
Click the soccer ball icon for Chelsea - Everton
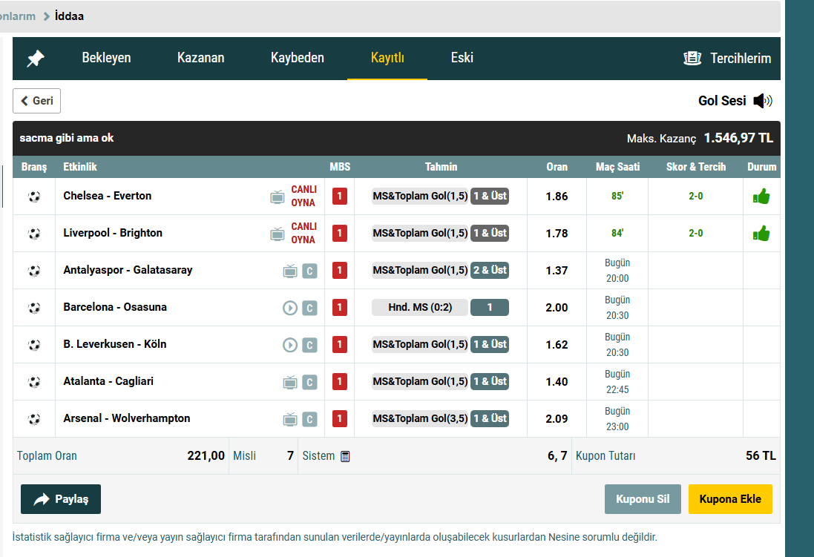[x=34, y=197]
